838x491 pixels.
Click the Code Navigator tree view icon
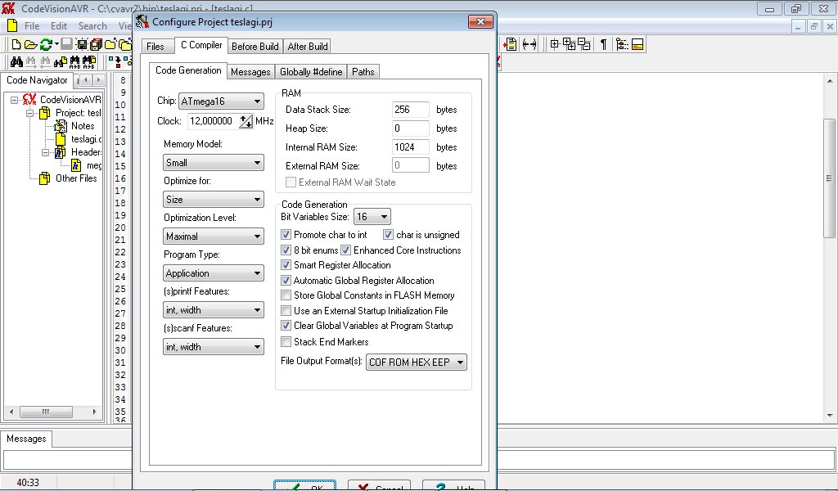pyautogui.click(x=622, y=44)
